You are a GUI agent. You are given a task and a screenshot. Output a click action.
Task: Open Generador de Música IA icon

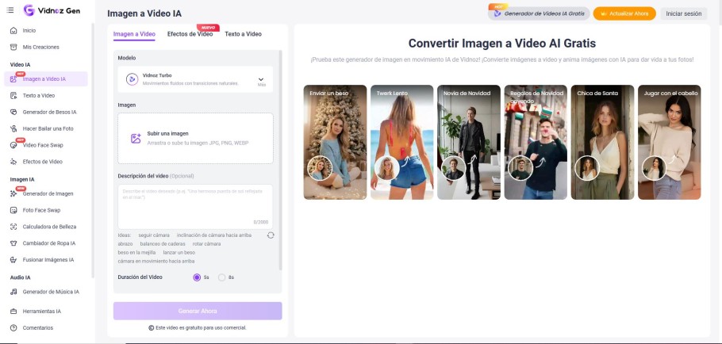13,292
